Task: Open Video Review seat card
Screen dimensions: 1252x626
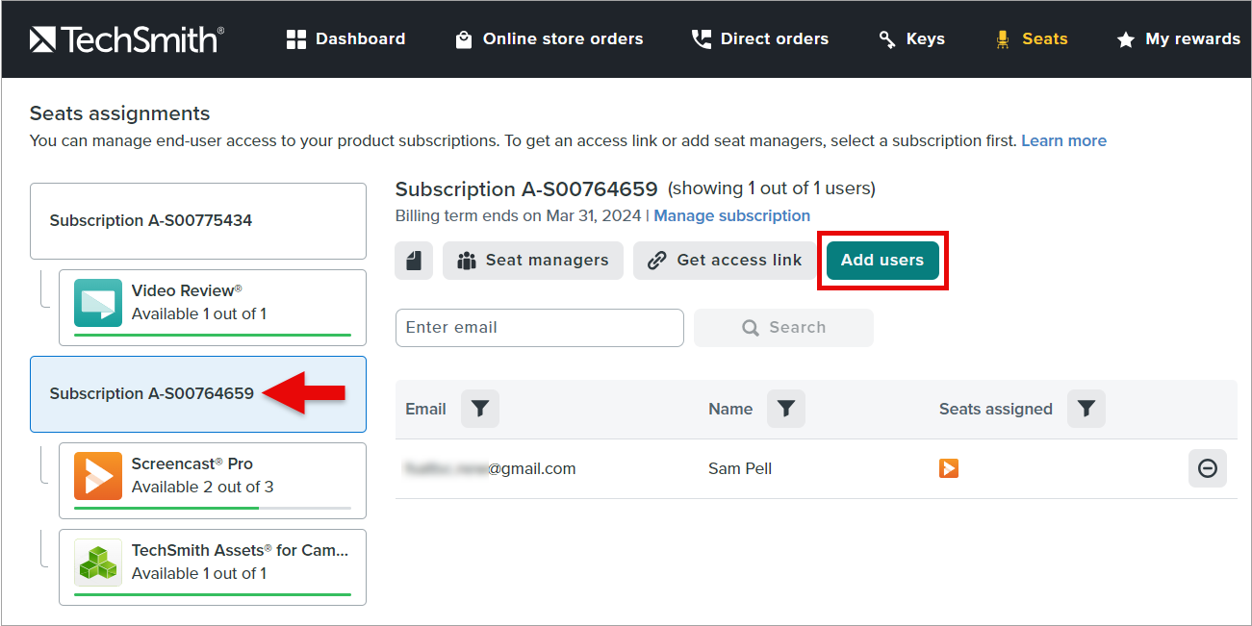Action: click(x=213, y=308)
